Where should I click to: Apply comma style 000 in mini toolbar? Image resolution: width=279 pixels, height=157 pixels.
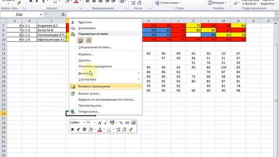[127, 123]
